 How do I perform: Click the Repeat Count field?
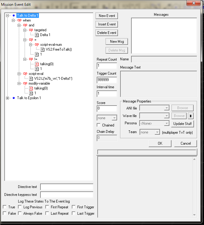coord(107,66)
